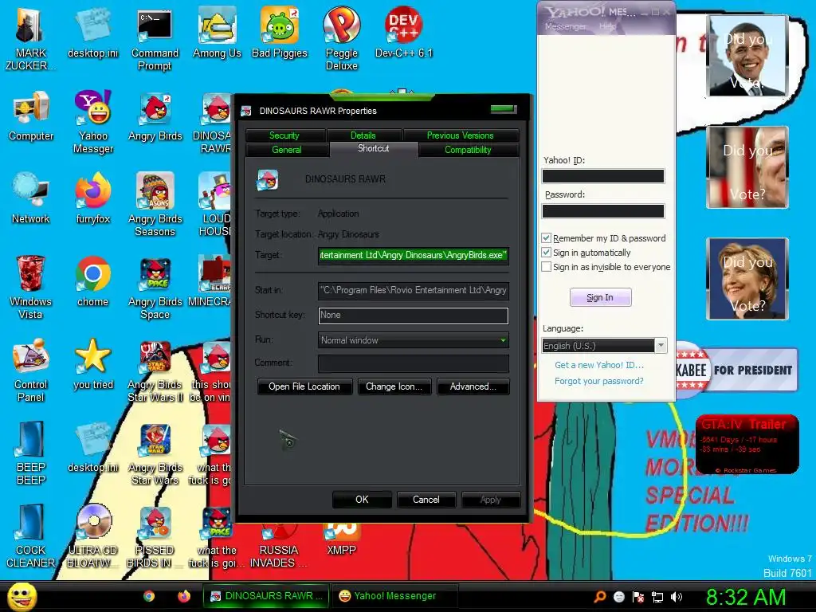
Task: Click the smiley Start button
Action: click(22, 596)
